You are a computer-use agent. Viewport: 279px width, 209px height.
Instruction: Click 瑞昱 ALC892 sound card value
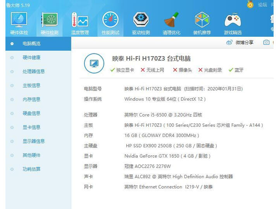point(179,176)
